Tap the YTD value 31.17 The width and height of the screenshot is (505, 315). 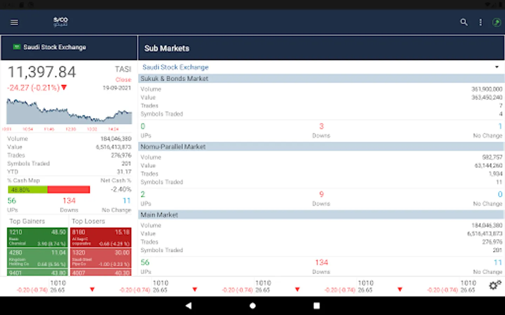point(124,172)
